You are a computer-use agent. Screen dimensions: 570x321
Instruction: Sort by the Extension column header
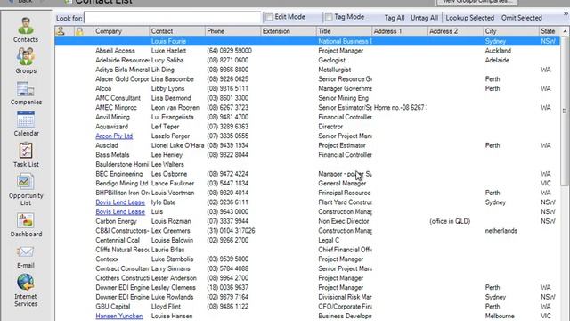coord(289,31)
